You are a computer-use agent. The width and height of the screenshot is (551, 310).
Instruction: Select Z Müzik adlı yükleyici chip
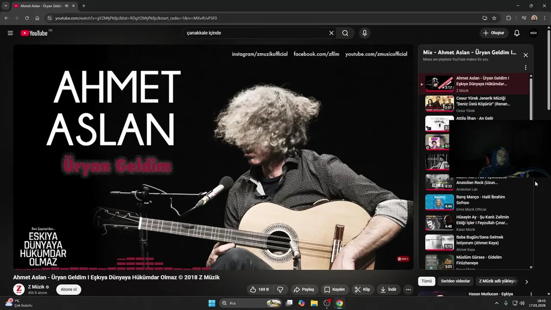coord(497,281)
